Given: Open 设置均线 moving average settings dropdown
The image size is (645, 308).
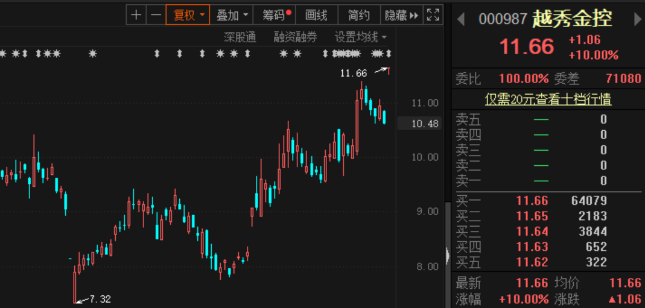Looking at the screenshot, I should click(x=360, y=37).
